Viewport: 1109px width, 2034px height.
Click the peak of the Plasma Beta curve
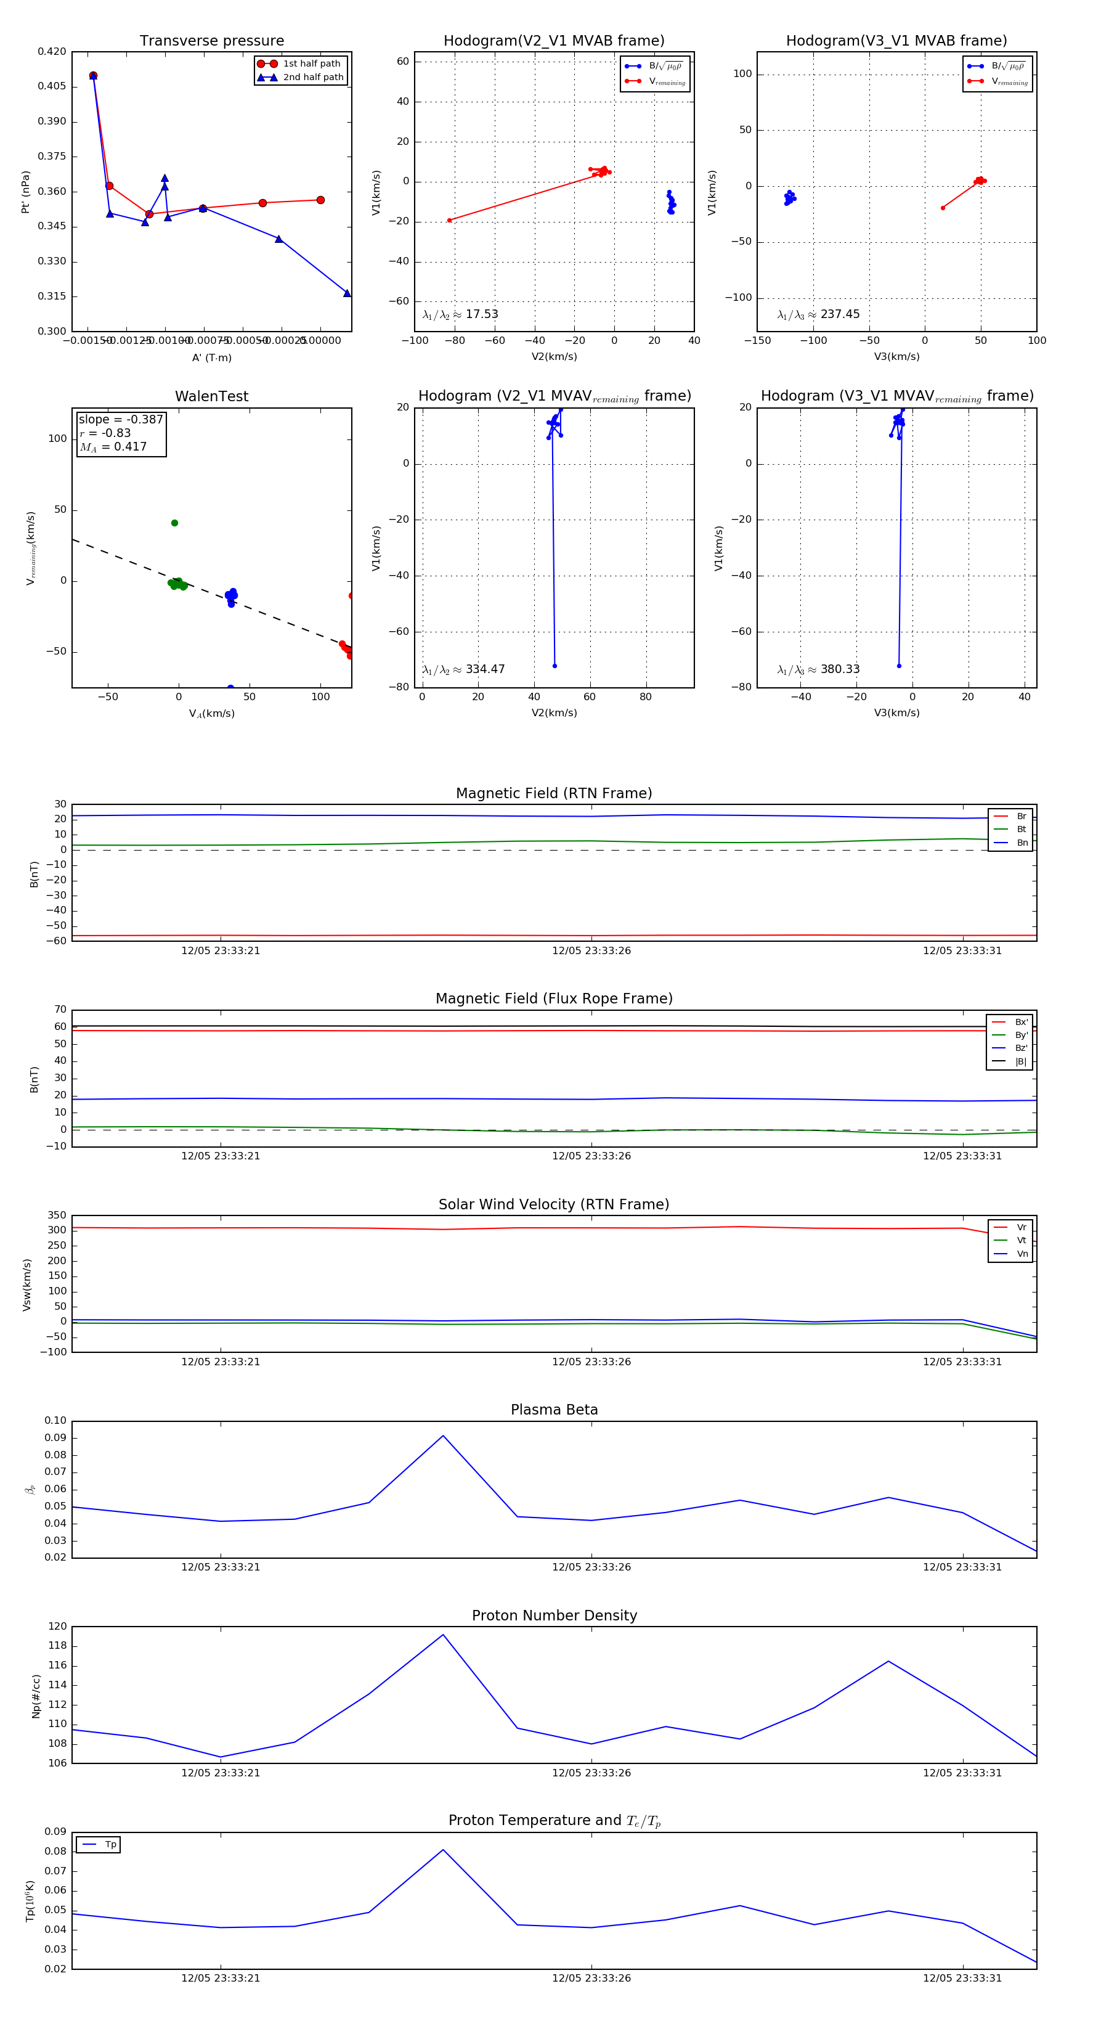[x=443, y=1436]
